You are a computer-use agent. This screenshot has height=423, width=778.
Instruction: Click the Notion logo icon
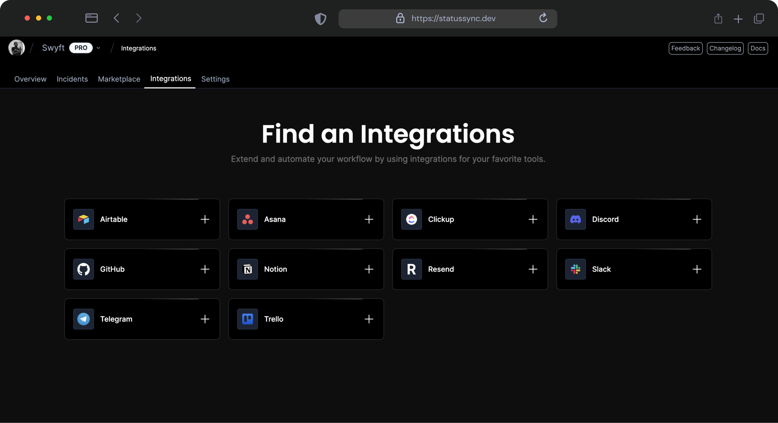[247, 269]
